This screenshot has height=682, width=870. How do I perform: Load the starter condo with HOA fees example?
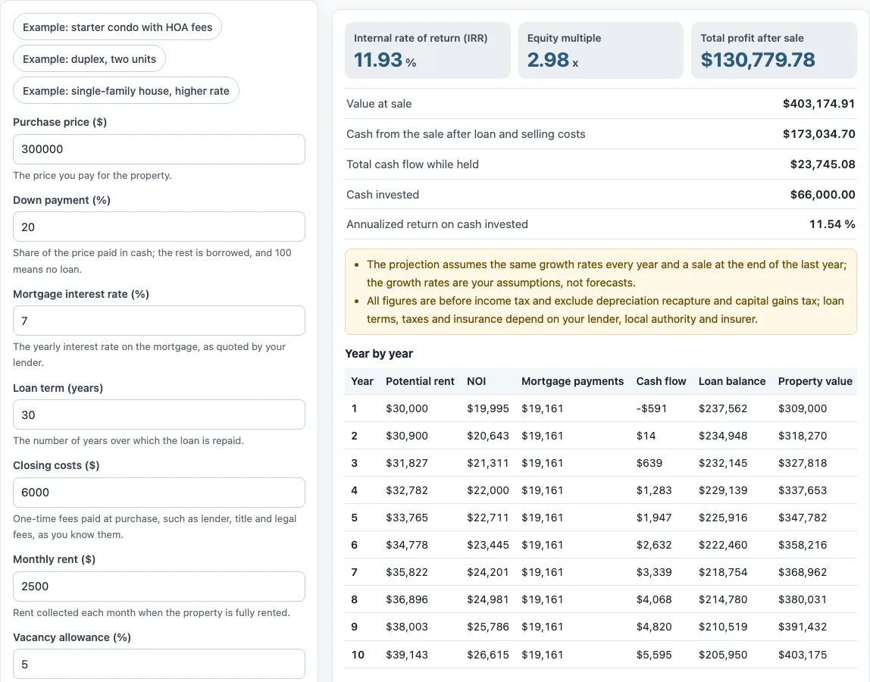[x=117, y=27]
